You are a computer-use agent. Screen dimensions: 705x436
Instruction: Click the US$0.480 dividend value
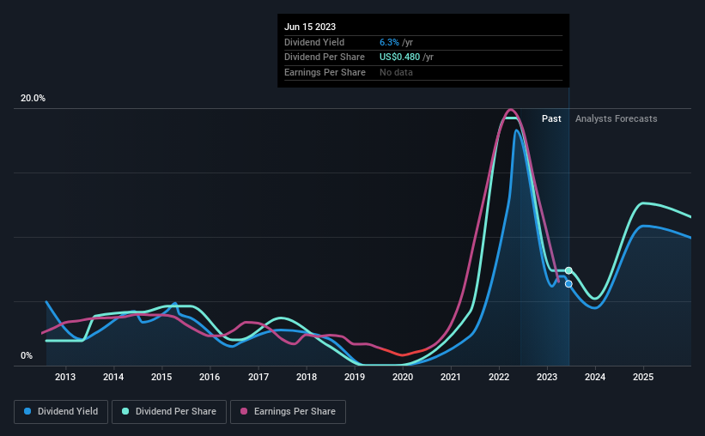click(x=399, y=58)
